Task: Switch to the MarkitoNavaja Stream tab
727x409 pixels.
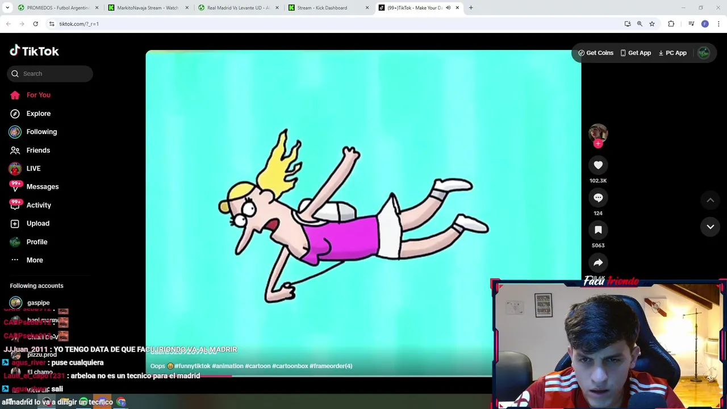Action: pos(148,8)
